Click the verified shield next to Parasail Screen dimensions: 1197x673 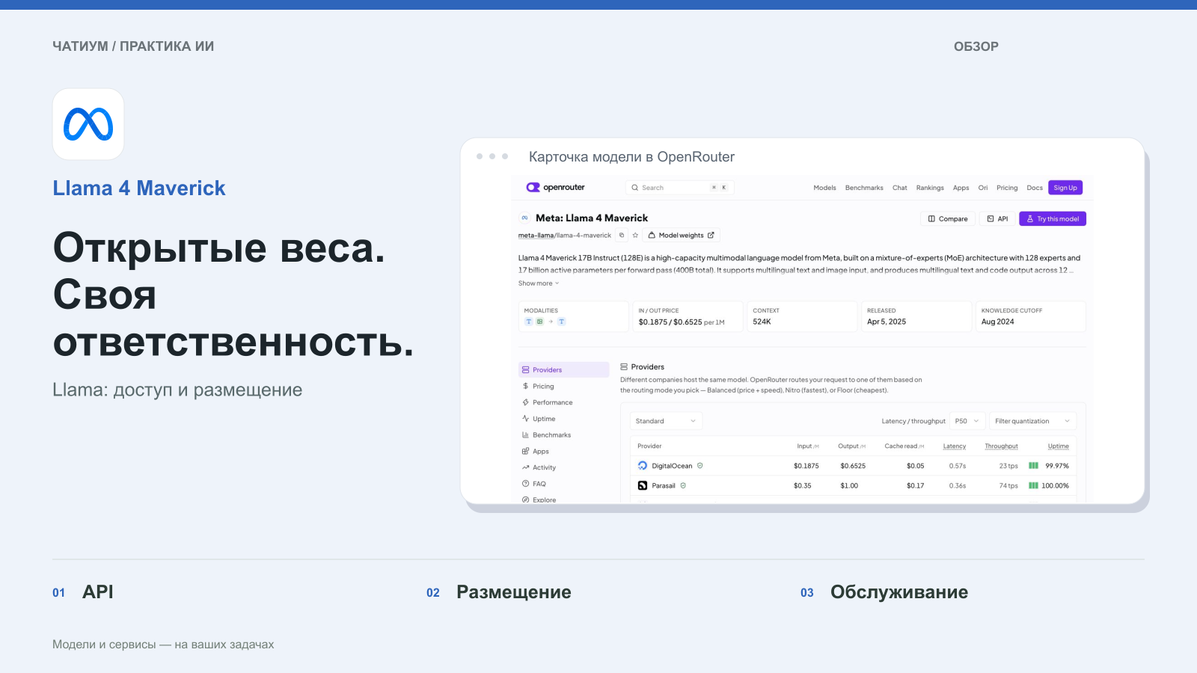pyautogui.click(x=683, y=485)
